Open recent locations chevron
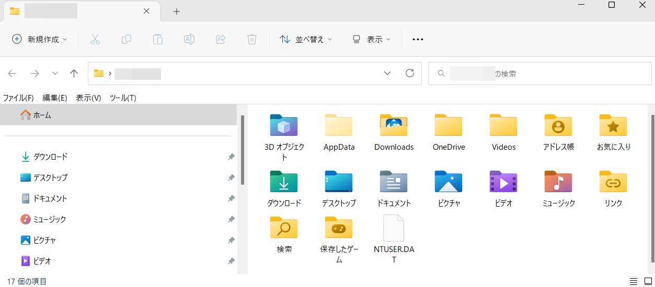The width and height of the screenshot is (655, 287). pyautogui.click(x=55, y=74)
